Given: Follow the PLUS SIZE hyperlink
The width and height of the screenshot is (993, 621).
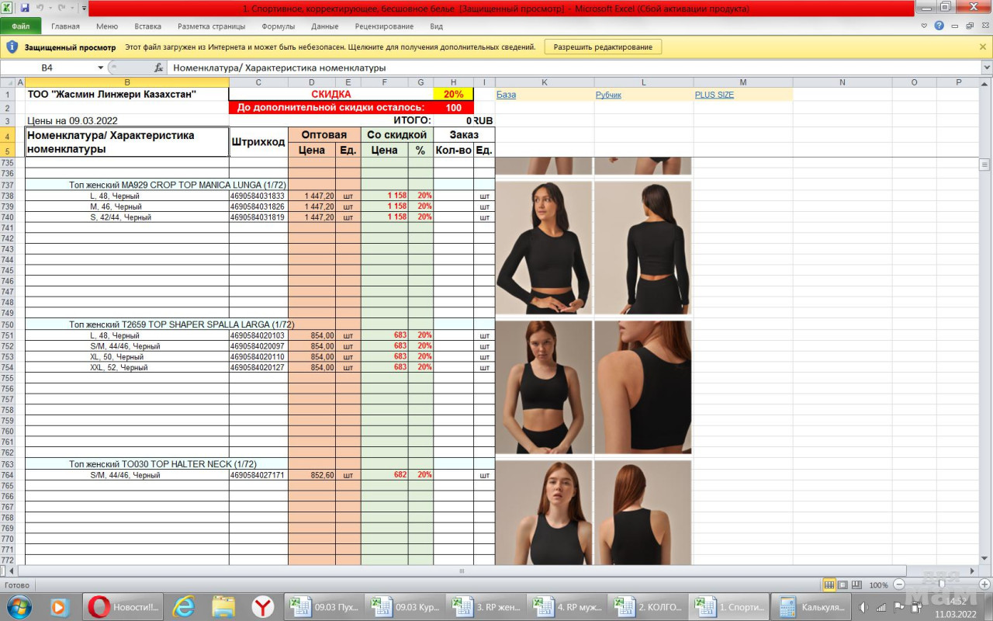Looking at the screenshot, I should 714,95.
